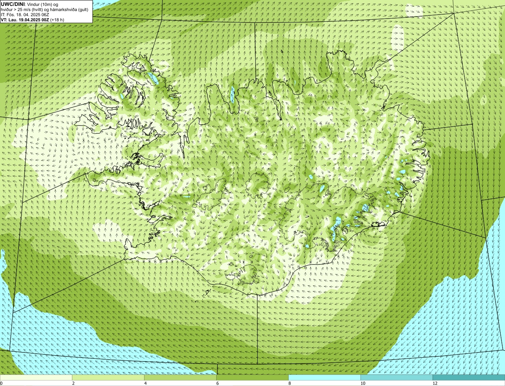
Task: Click the legend scale label '12'
Action: (435, 383)
